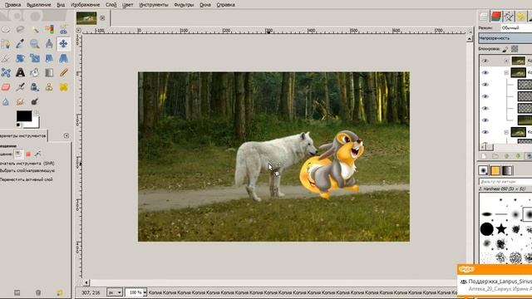Select the Blur/Sharpen droplet tool
This screenshot has height=299, width=532.
point(6,101)
